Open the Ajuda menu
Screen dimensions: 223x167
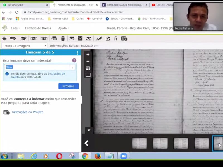point(64,28)
